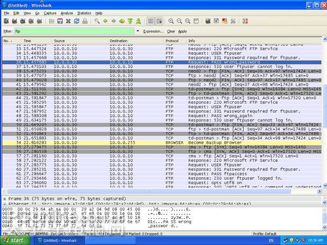Stop the running capture icon
327x245 pixels.
(x=31, y=21)
